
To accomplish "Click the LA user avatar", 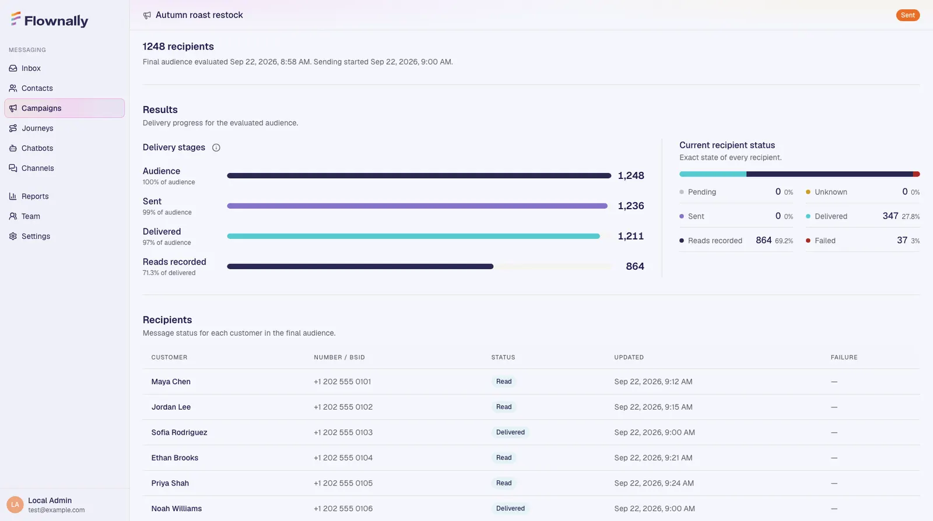I will (15, 505).
